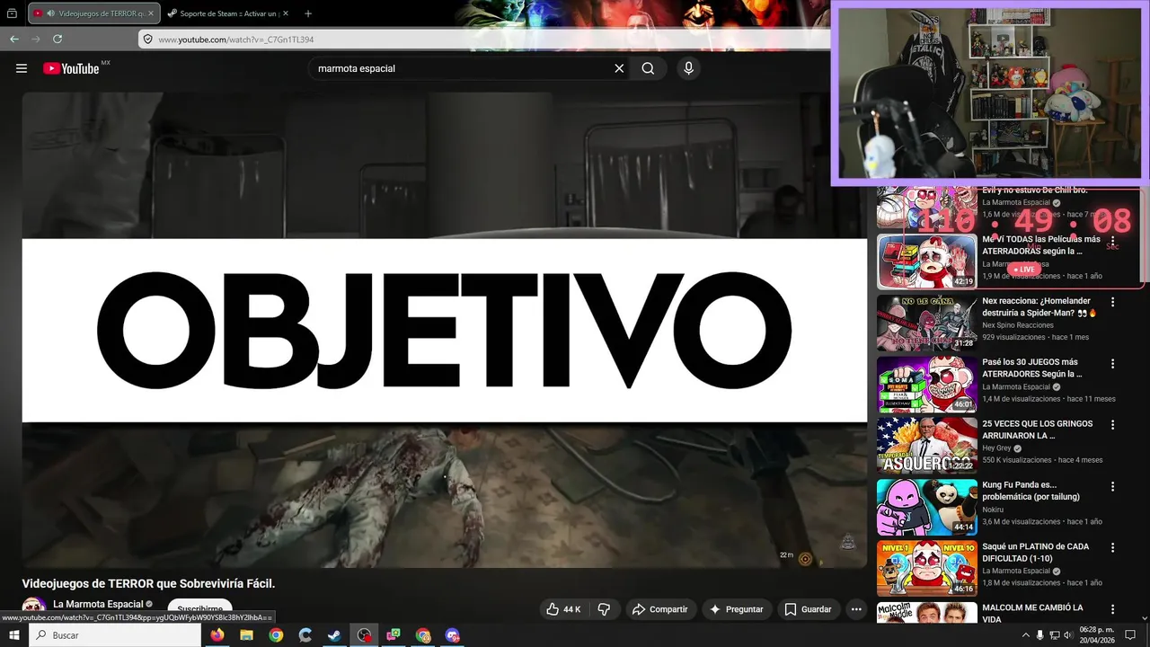Select the Videojuegos de TERROR tab
The width and height of the screenshot is (1150, 647).
[x=94, y=13]
